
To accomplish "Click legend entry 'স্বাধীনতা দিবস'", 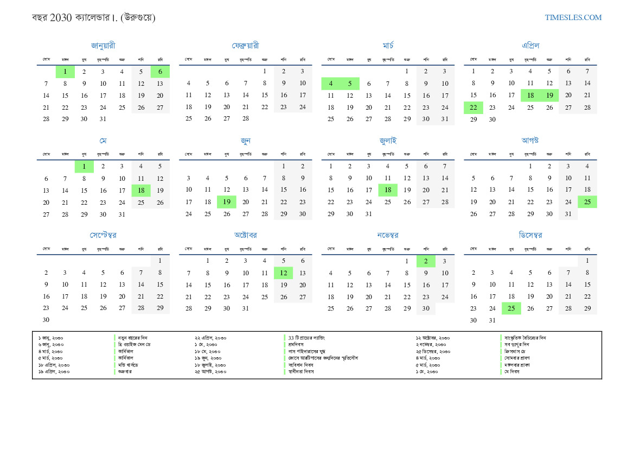I will point(301,371).
